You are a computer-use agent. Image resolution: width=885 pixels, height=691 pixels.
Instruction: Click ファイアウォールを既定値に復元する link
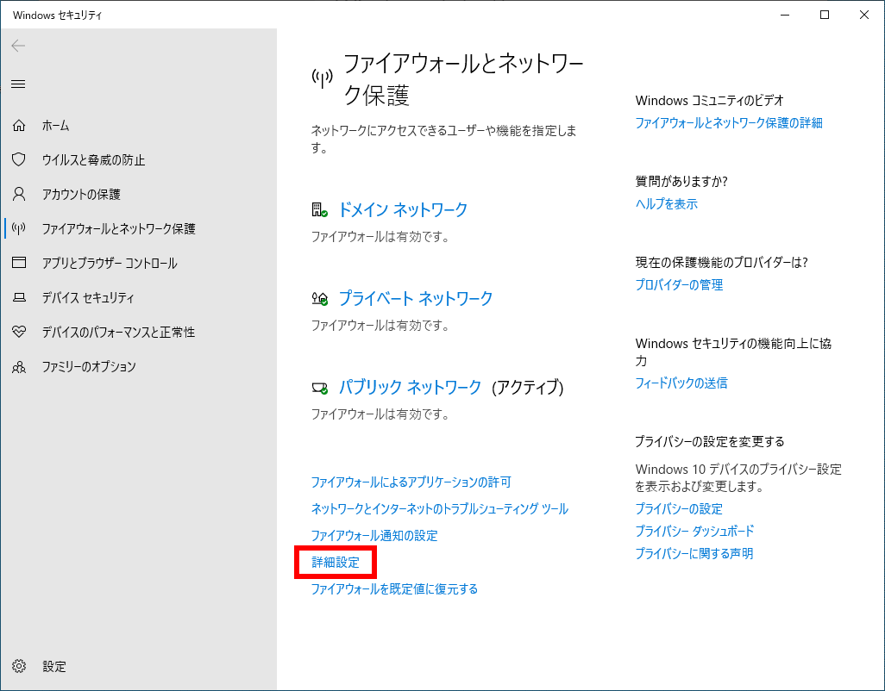tap(394, 589)
